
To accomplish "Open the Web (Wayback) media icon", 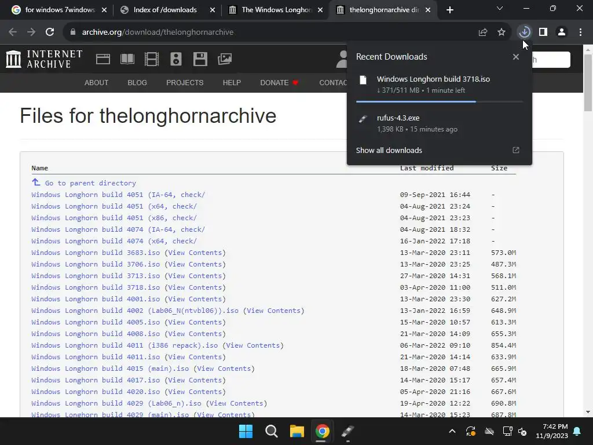I will [103, 59].
